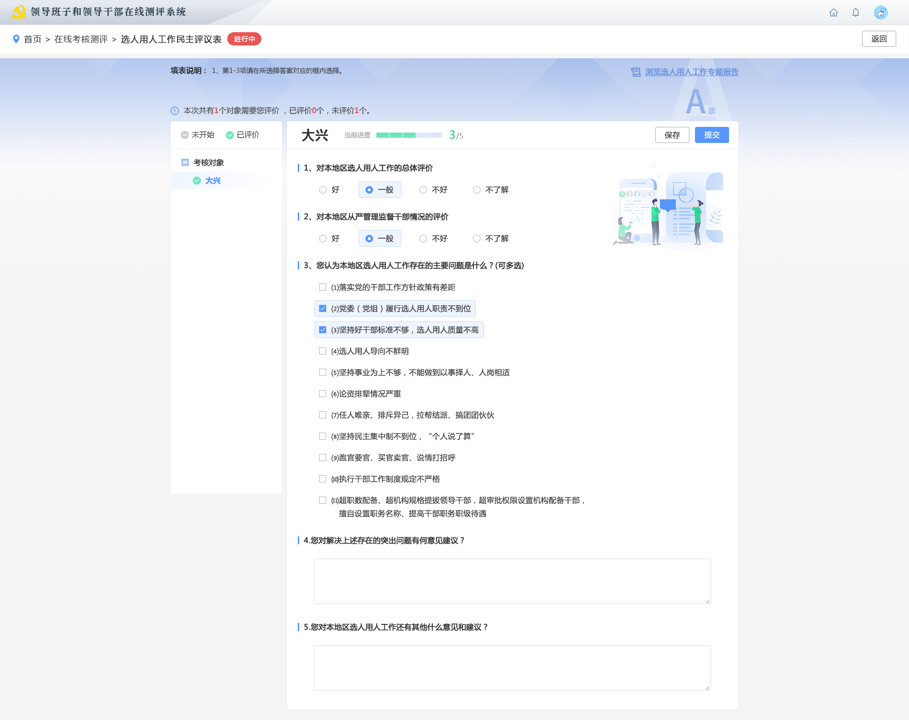909x720 pixels.
Task: Click the 未开始 grey status icon
Action: pos(185,135)
